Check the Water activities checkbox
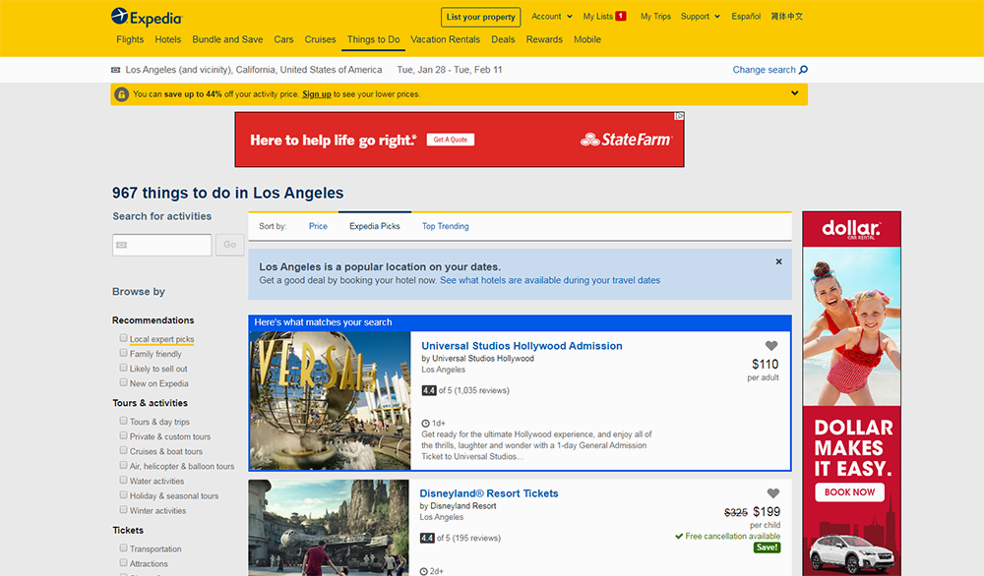 (x=124, y=480)
